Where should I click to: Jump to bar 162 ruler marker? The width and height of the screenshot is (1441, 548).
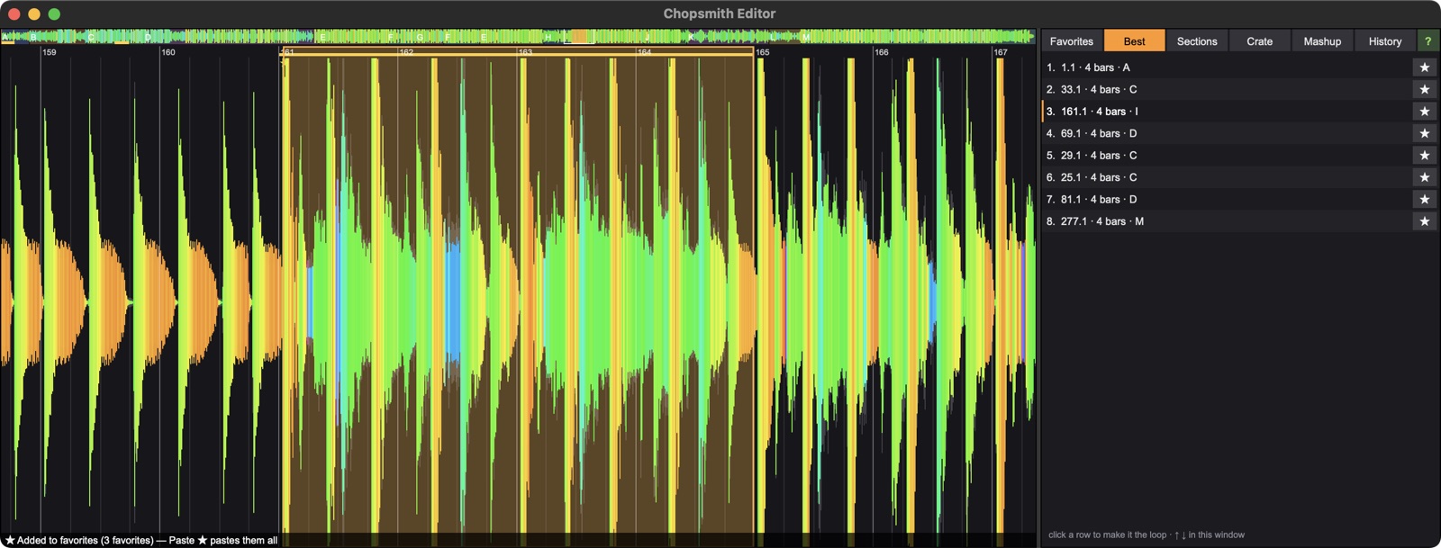[406, 52]
